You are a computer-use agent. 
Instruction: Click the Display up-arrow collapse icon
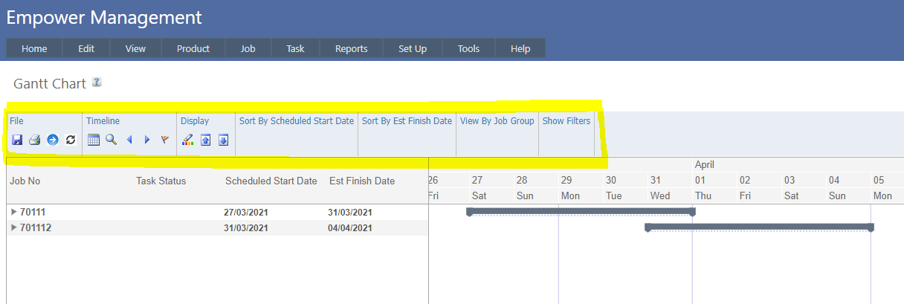point(206,140)
